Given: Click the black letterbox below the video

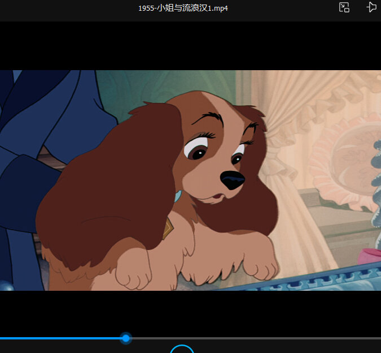Looking at the screenshot, I should click(x=191, y=312).
